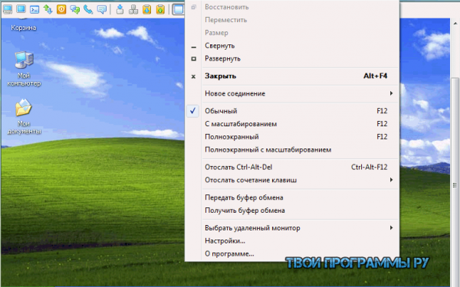Click clipboard icon with blue down arrow
460x287 pixels.
pyautogui.click(x=146, y=9)
